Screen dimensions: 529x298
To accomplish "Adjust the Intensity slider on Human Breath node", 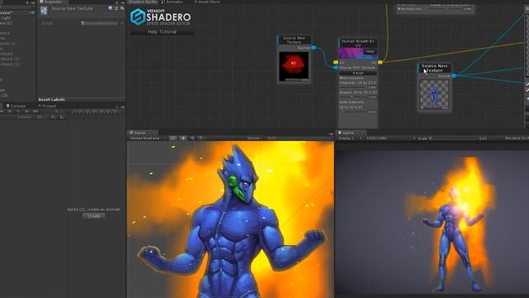I will coord(352,88).
